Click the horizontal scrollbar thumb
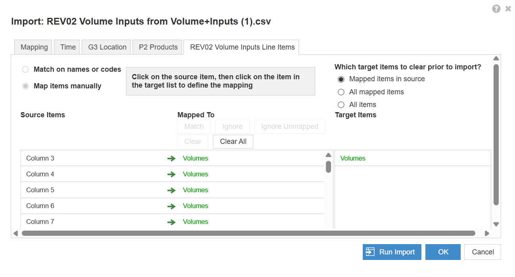This screenshot has width=515, height=277. tap(249, 233)
